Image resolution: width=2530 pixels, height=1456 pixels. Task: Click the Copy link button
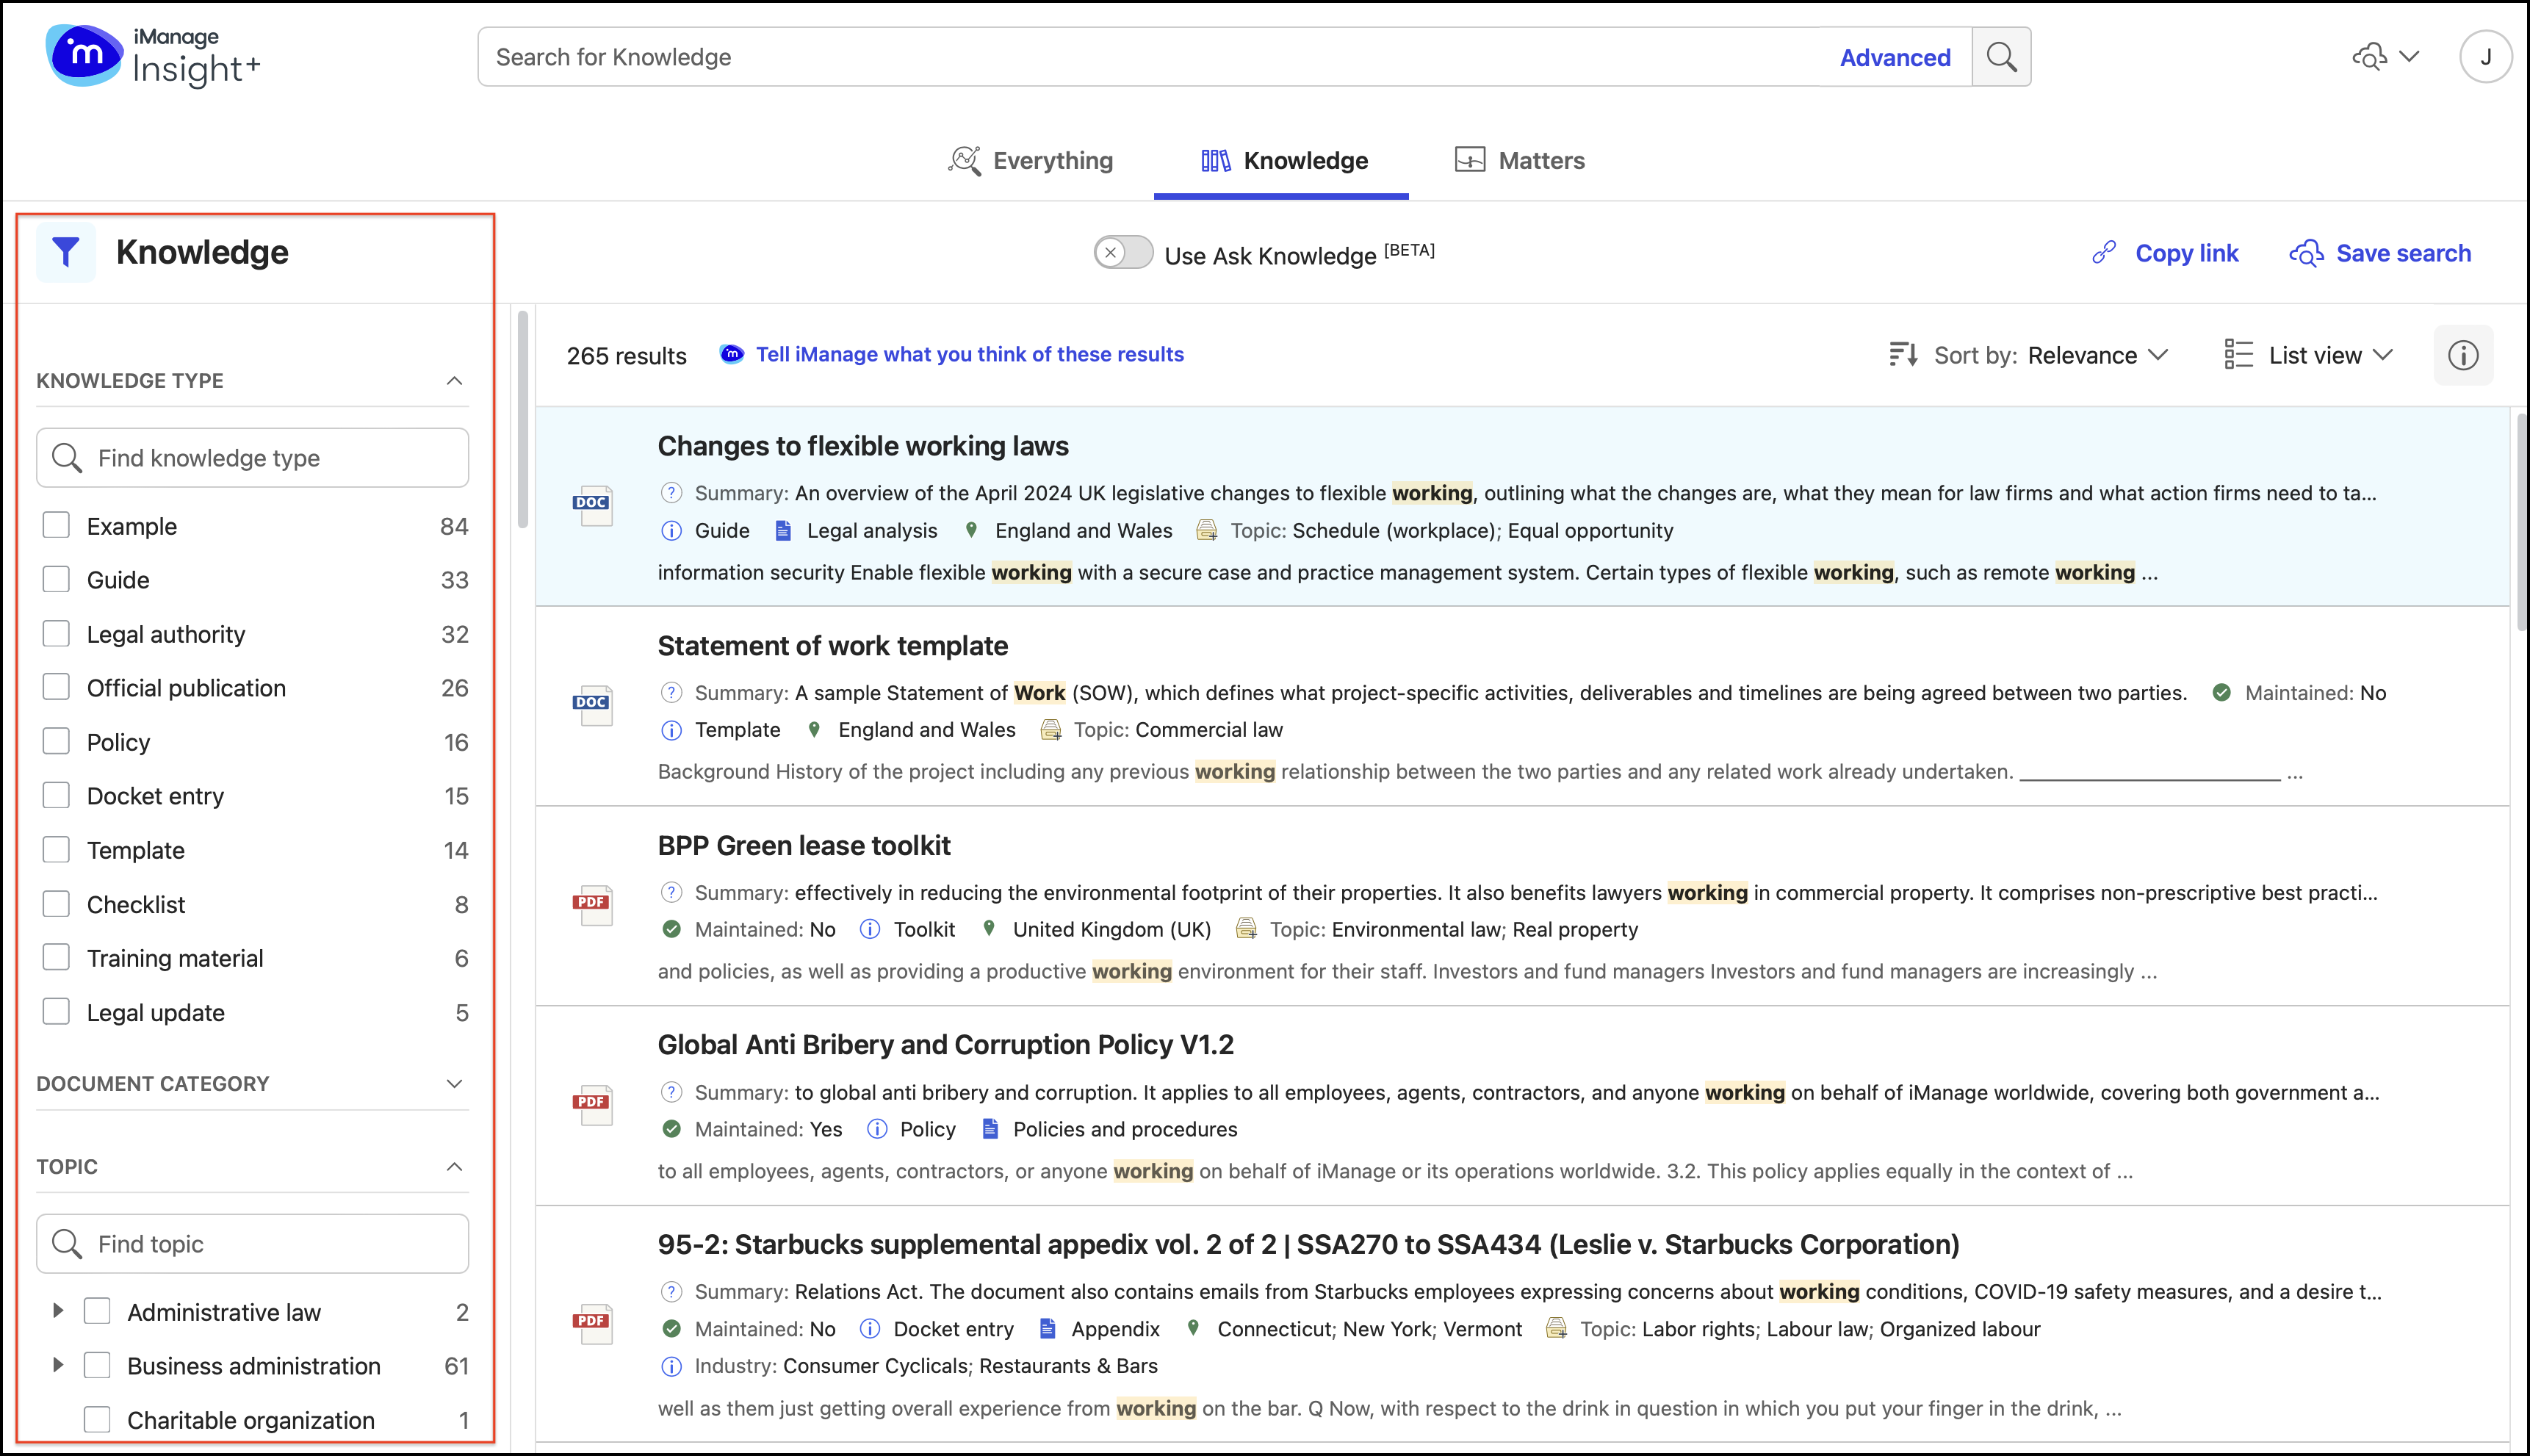click(2165, 254)
